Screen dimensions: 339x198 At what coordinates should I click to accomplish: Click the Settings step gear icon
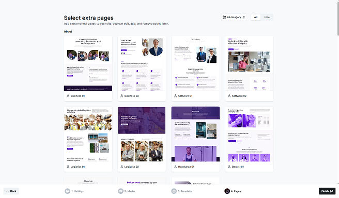(x=68, y=191)
